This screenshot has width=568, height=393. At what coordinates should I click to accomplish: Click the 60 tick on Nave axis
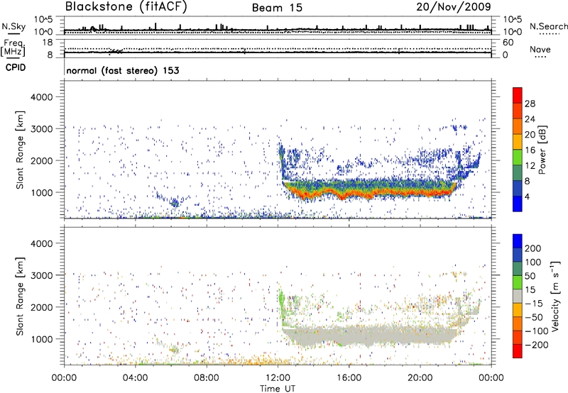tap(508, 43)
